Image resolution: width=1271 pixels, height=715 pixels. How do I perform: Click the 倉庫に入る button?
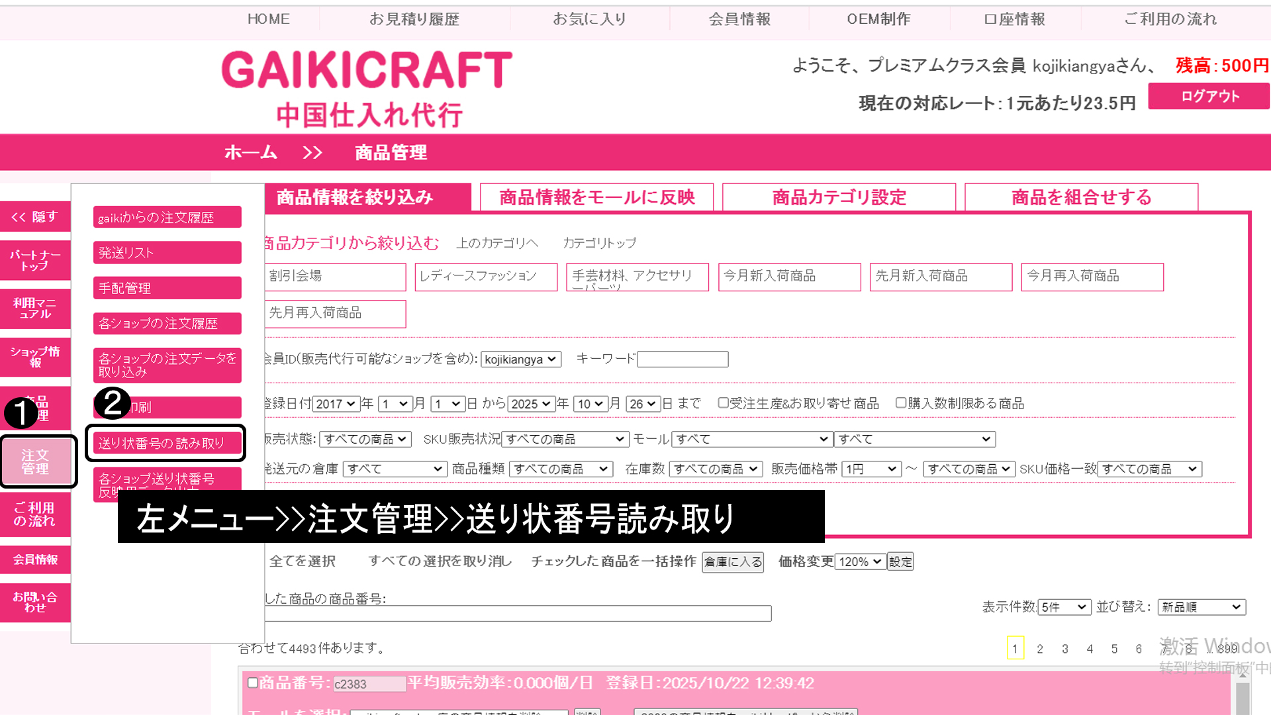(732, 562)
